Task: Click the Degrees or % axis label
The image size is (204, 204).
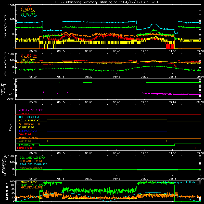Action: (7, 191)
